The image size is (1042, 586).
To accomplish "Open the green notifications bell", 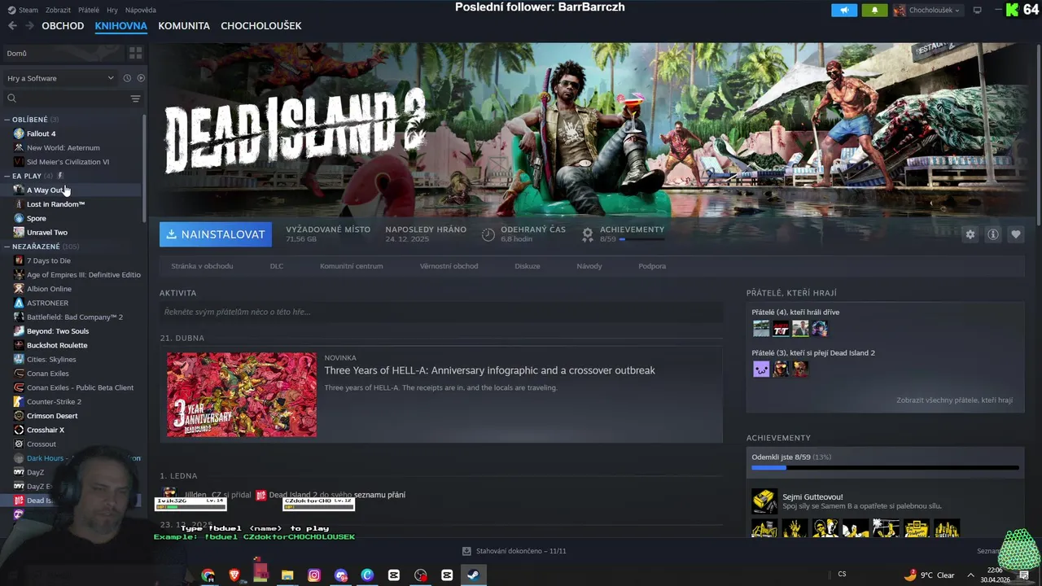I will [x=874, y=10].
